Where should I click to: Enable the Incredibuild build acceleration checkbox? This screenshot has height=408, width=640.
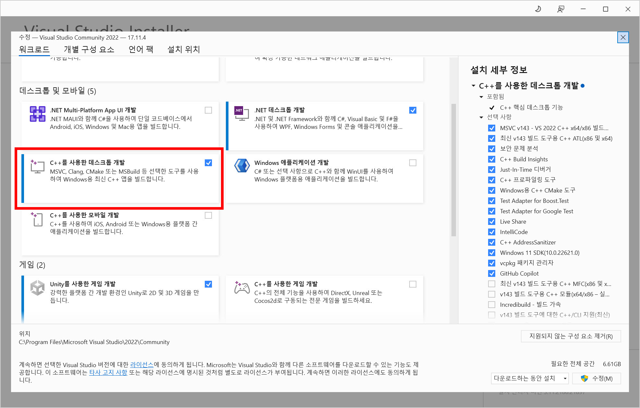coord(492,305)
